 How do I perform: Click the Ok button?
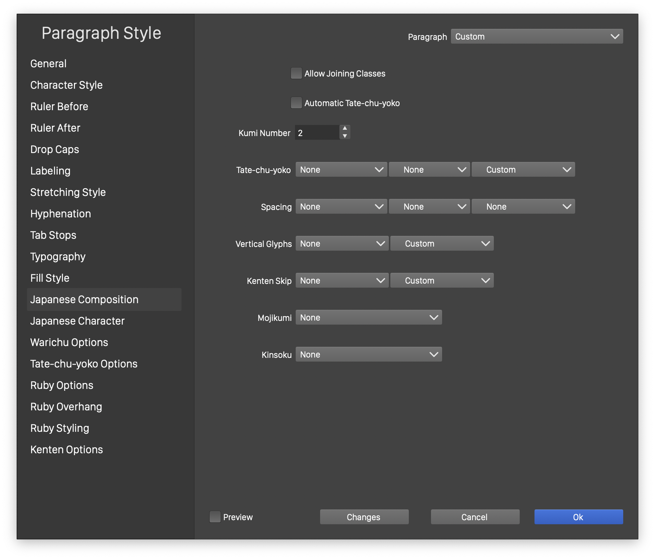[x=578, y=517]
